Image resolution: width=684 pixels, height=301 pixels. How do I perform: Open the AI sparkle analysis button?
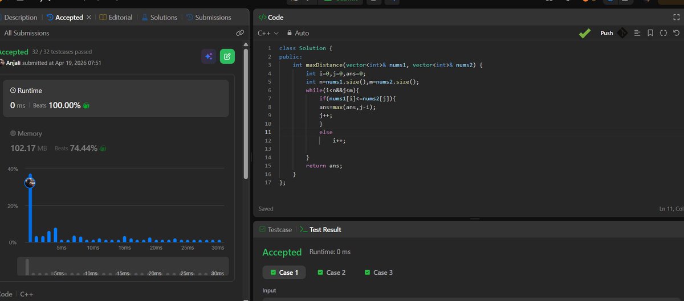[209, 56]
